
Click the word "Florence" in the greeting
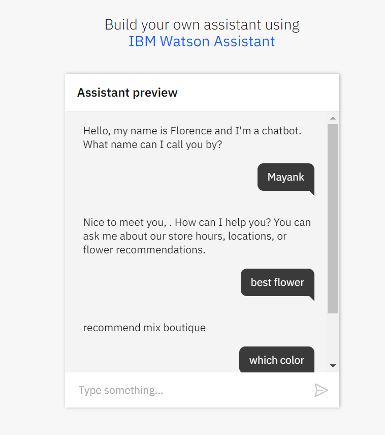tap(192, 131)
